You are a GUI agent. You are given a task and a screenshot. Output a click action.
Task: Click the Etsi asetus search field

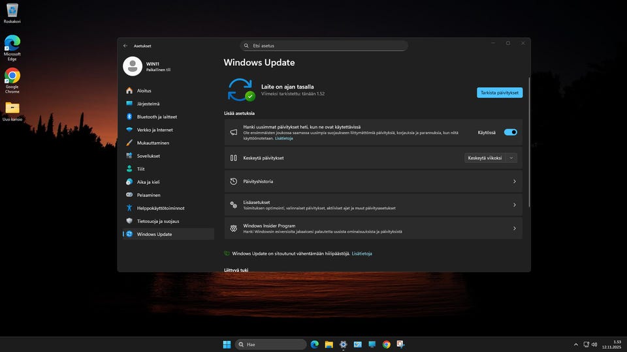point(325,46)
